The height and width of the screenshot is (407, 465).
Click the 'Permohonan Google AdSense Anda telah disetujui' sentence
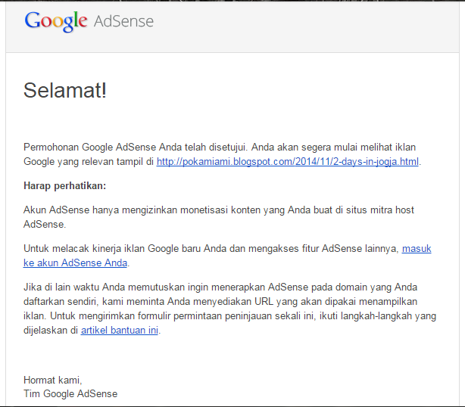click(x=136, y=148)
